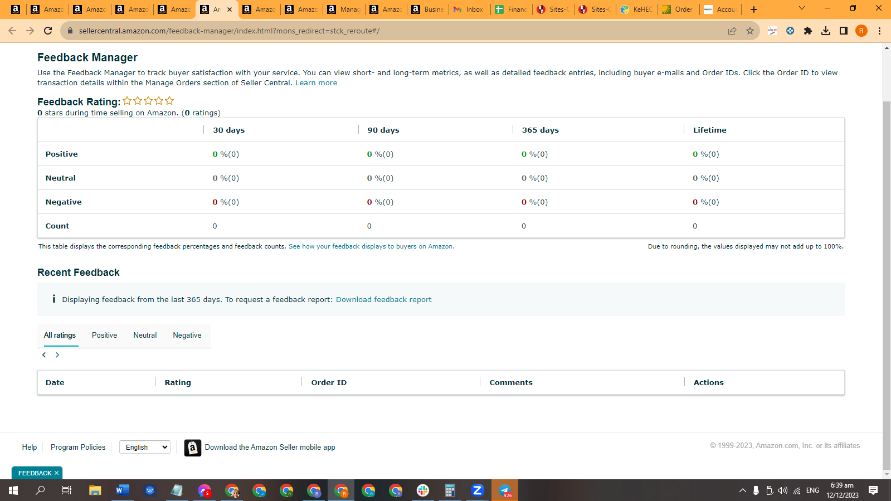Switch to the Positive feedback tab

click(x=104, y=335)
